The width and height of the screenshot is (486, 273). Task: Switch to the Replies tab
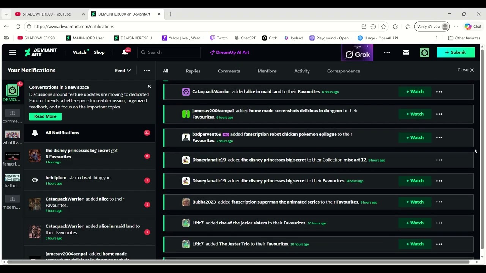tap(193, 71)
